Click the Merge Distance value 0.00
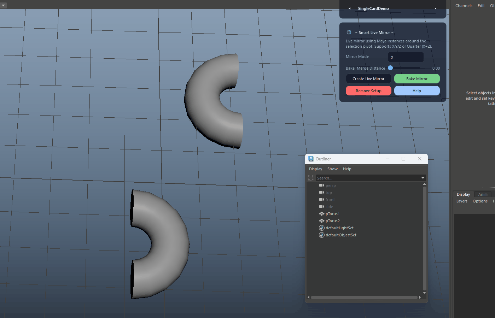The image size is (495, 318). 436,68
